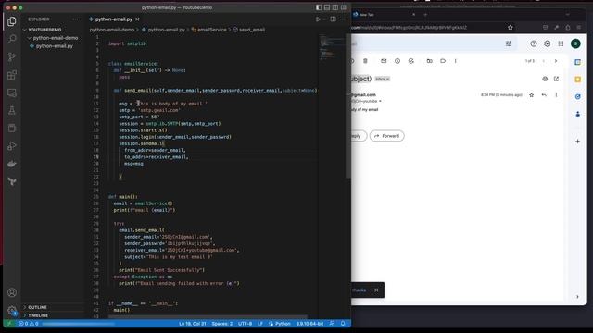Open the Docker view in VS Code
Viewport: 593px width, 333px height.
tap(12, 164)
